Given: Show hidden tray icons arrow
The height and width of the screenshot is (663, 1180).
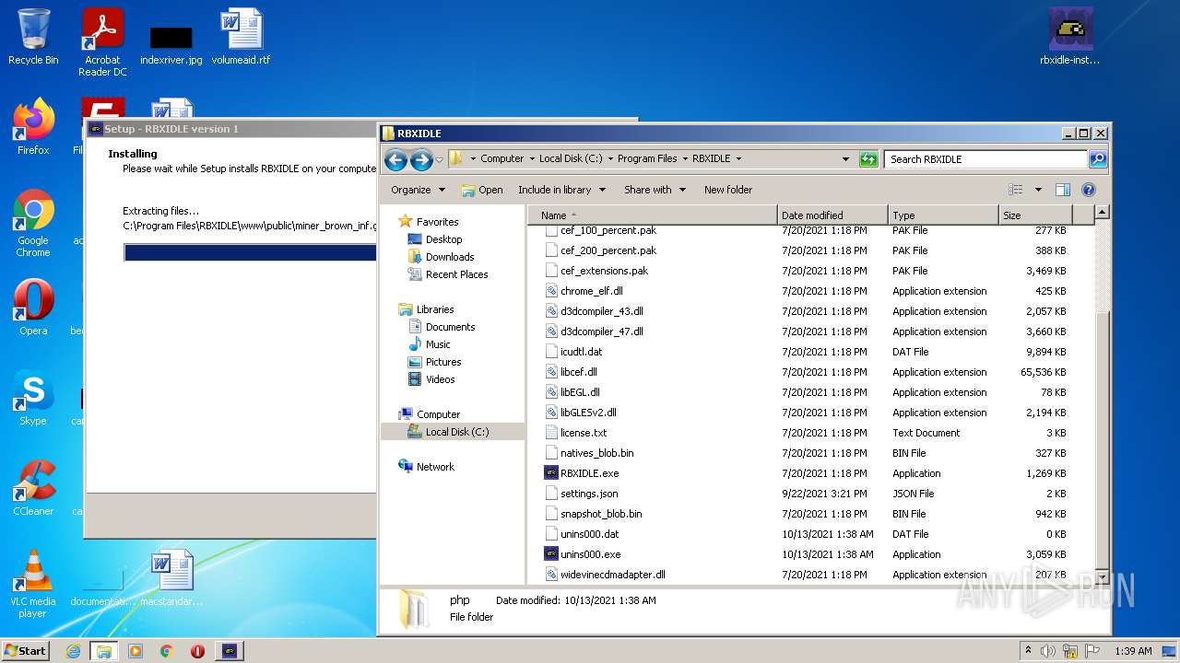Looking at the screenshot, I should (1028, 651).
